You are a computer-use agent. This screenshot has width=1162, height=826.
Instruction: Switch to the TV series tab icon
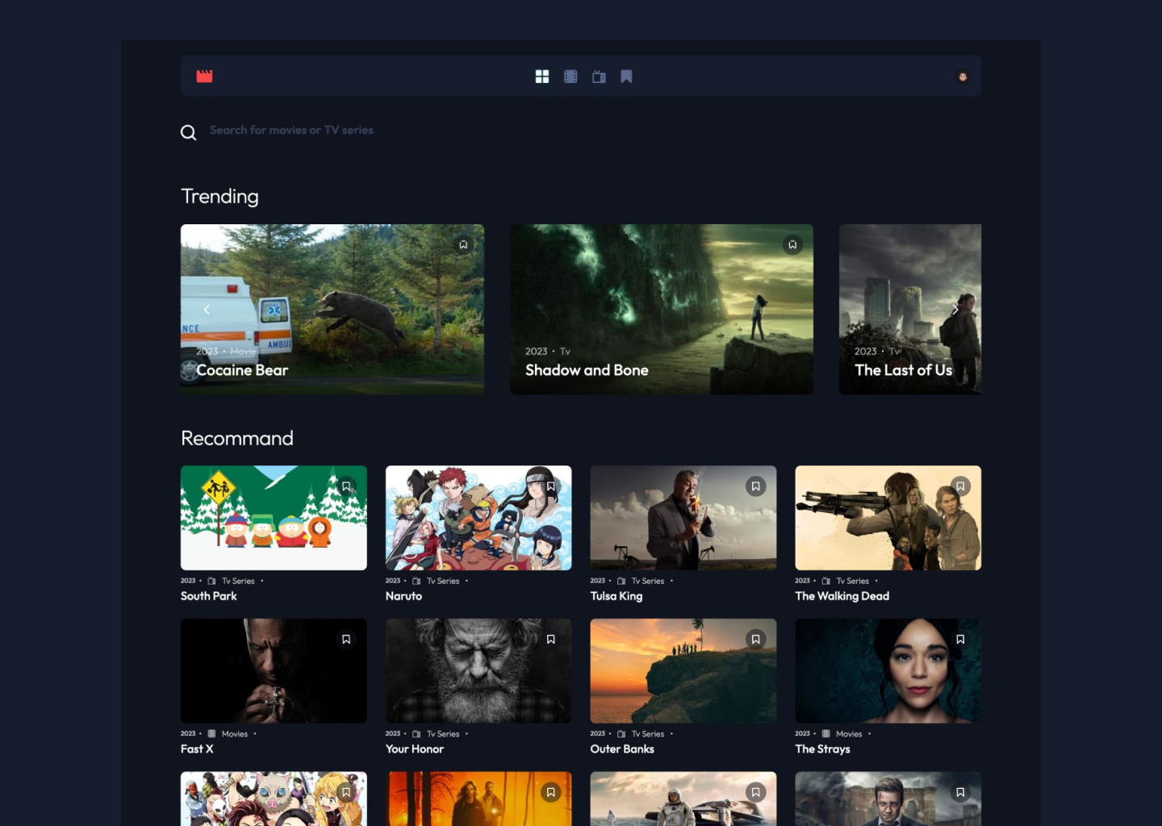click(x=599, y=77)
